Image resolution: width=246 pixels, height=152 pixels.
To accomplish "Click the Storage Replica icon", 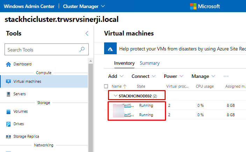I will click(x=8, y=137).
